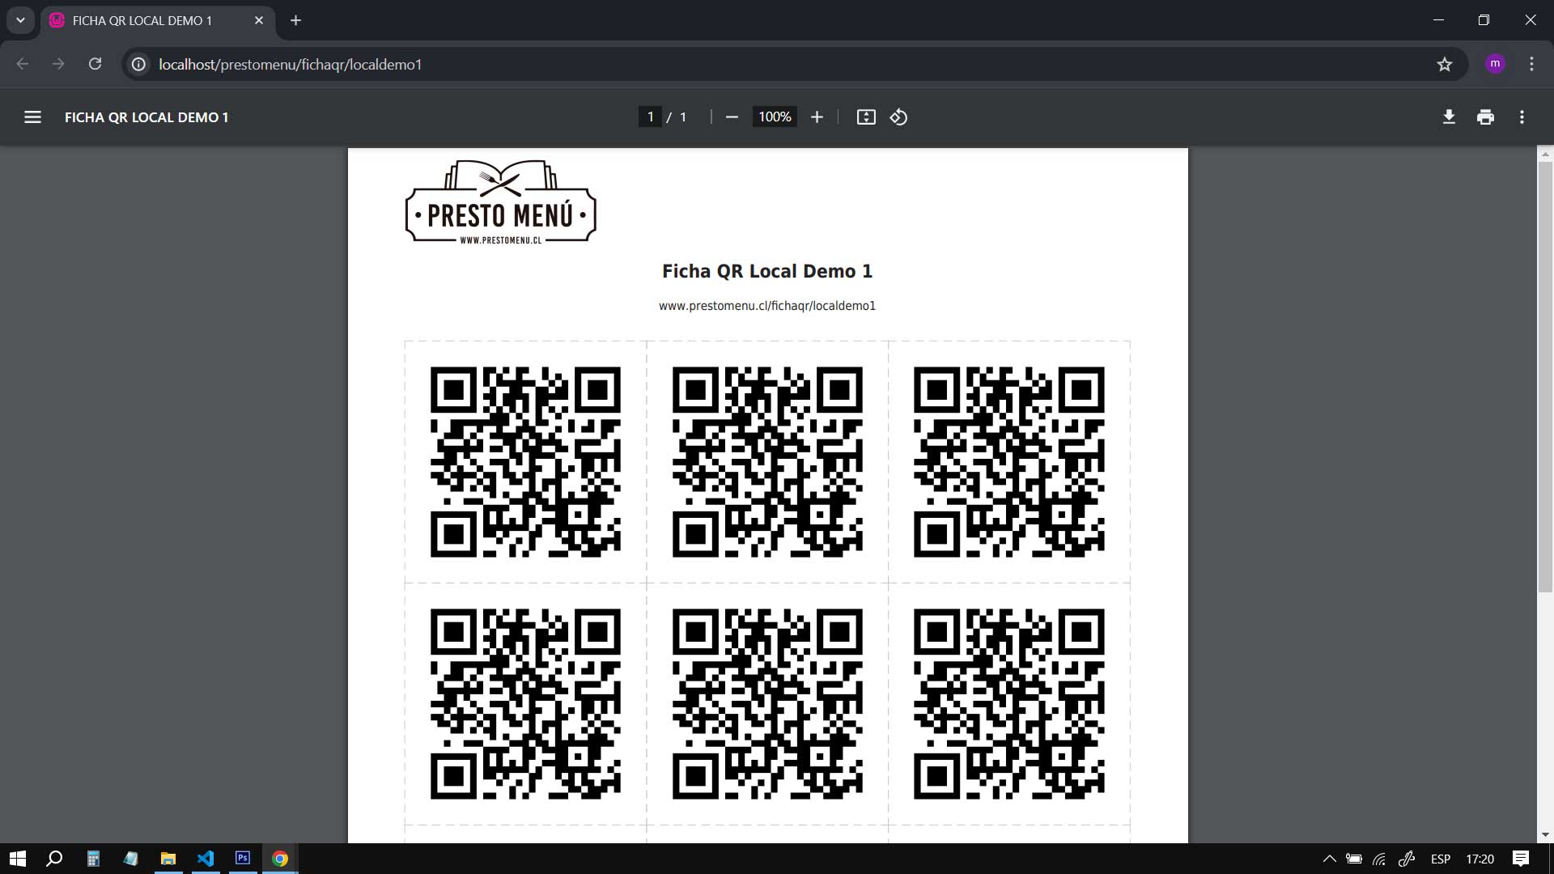Reload the current page

pyautogui.click(x=95, y=64)
